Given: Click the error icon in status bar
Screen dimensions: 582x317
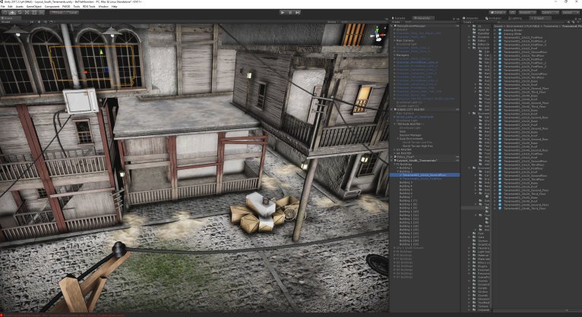Looking at the screenshot, I should (x=2, y=315).
